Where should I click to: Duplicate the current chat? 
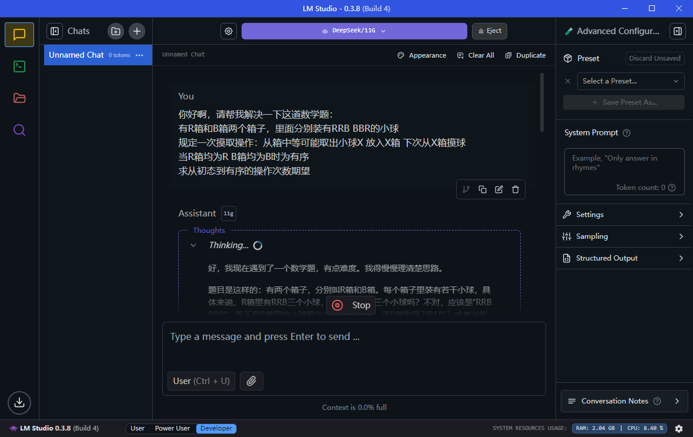click(x=525, y=55)
